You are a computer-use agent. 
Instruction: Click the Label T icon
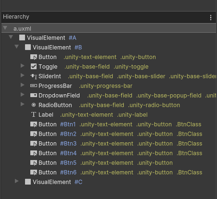click(34, 114)
